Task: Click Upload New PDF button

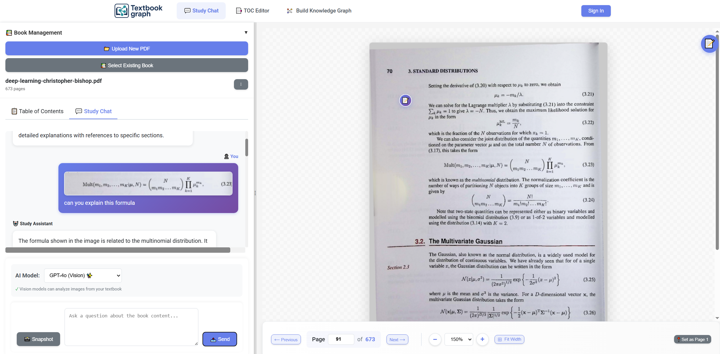Action: click(x=127, y=49)
